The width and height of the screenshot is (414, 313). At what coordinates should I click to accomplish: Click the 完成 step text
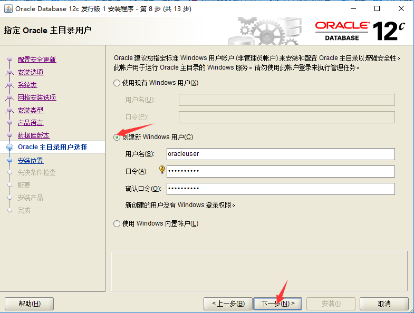24,211
